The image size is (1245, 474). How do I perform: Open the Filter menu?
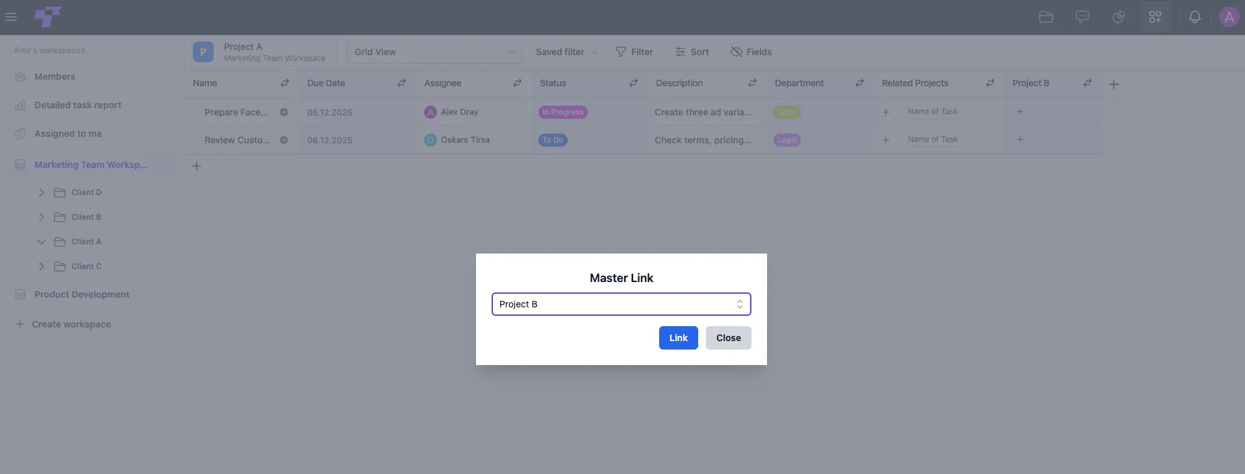[x=634, y=52]
